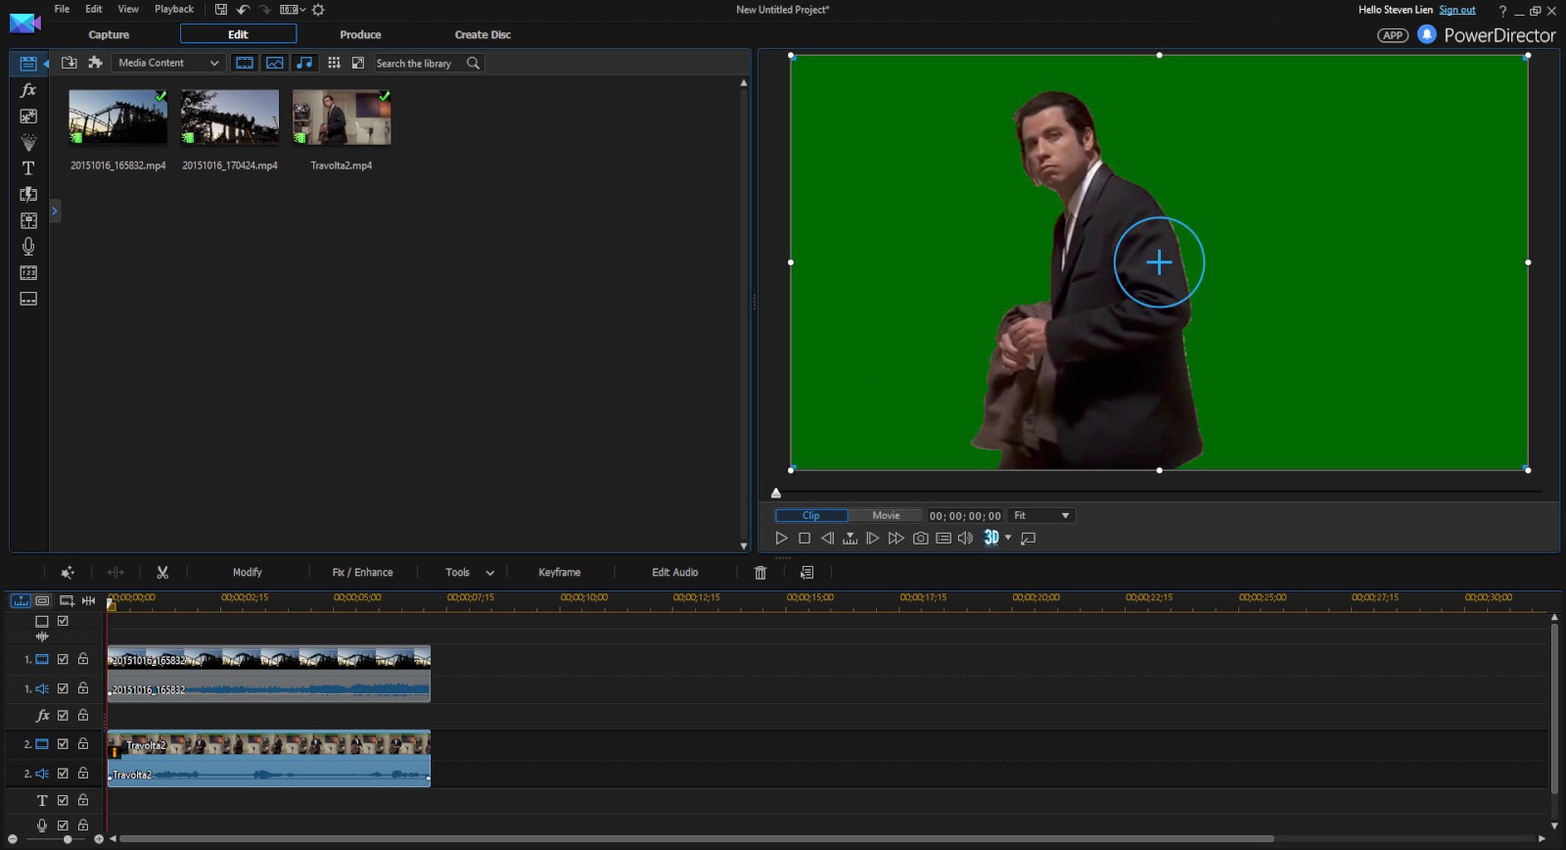This screenshot has height=850, width=1566.
Task: Open the Media Content dropdown
Action: tap(168, 63)
